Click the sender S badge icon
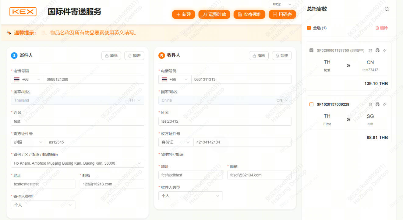403x220 pixels. click(14, 55)
